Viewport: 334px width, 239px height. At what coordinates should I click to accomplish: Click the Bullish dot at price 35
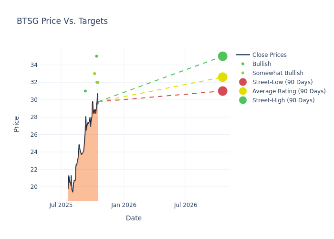[x=96, y=56]
